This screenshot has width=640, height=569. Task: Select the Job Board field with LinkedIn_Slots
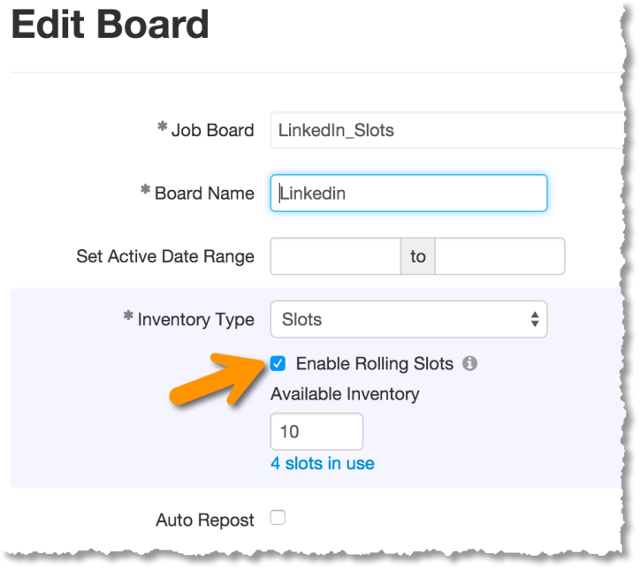pos(442,130)
